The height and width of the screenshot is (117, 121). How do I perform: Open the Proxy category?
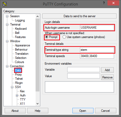(x=18, y=75)
